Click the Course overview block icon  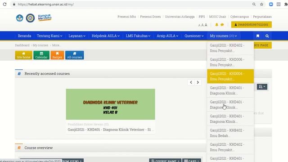pos(19,148)
